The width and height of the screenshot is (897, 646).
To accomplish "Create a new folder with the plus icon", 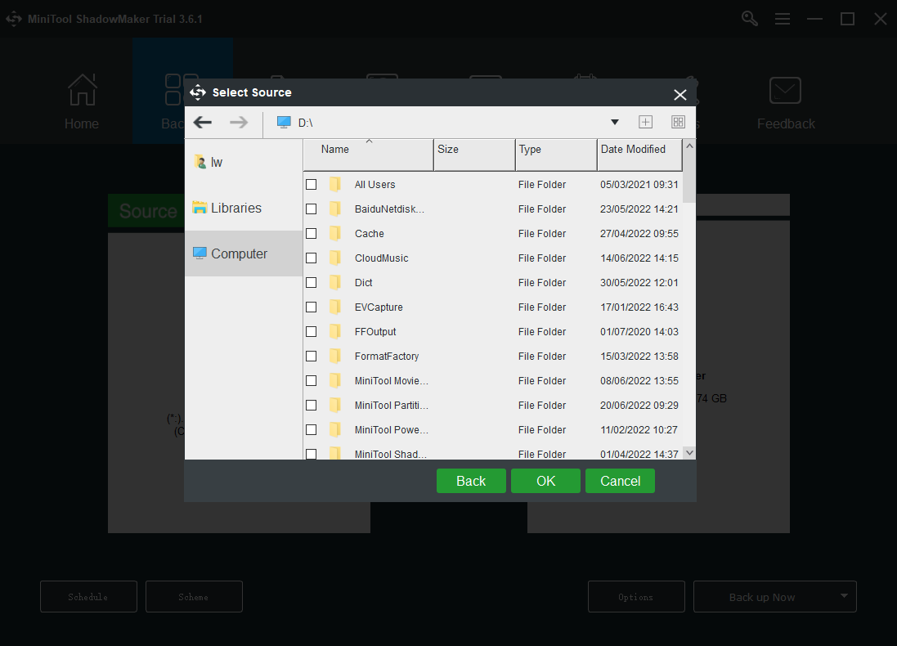I will [645, 122].
